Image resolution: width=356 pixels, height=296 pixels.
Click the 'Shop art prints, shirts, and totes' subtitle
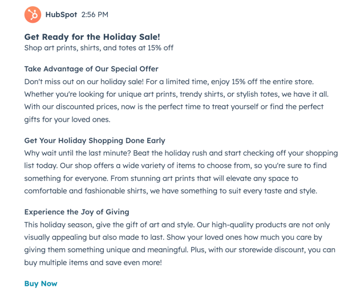tap(98, 48)
